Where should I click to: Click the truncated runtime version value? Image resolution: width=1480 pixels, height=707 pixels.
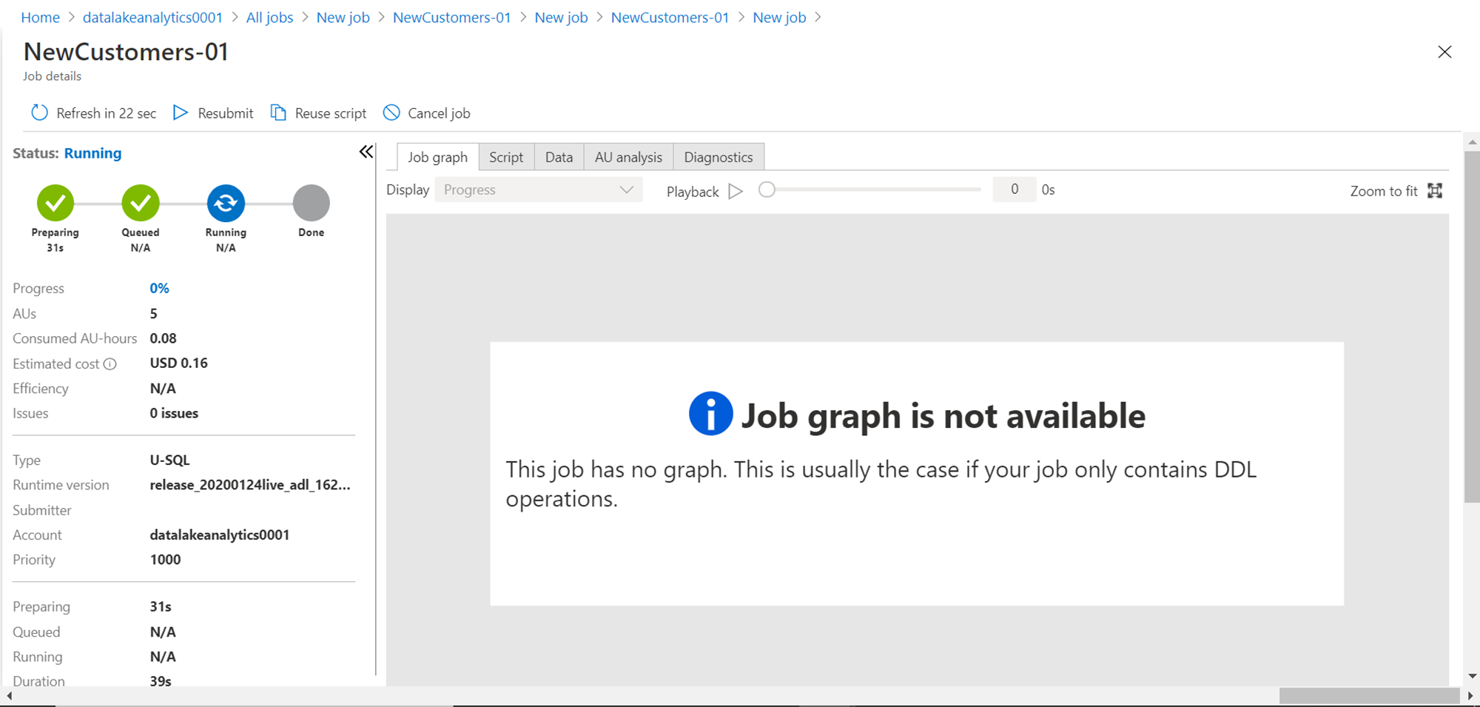(250, 485)
